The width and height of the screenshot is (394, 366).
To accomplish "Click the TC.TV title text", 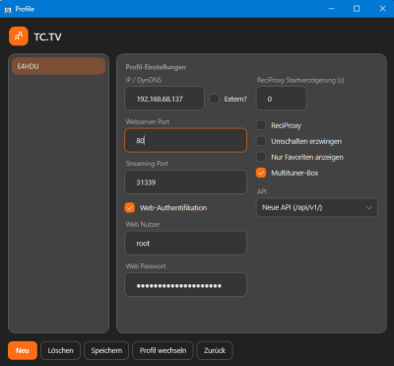I will pos(47,37).
